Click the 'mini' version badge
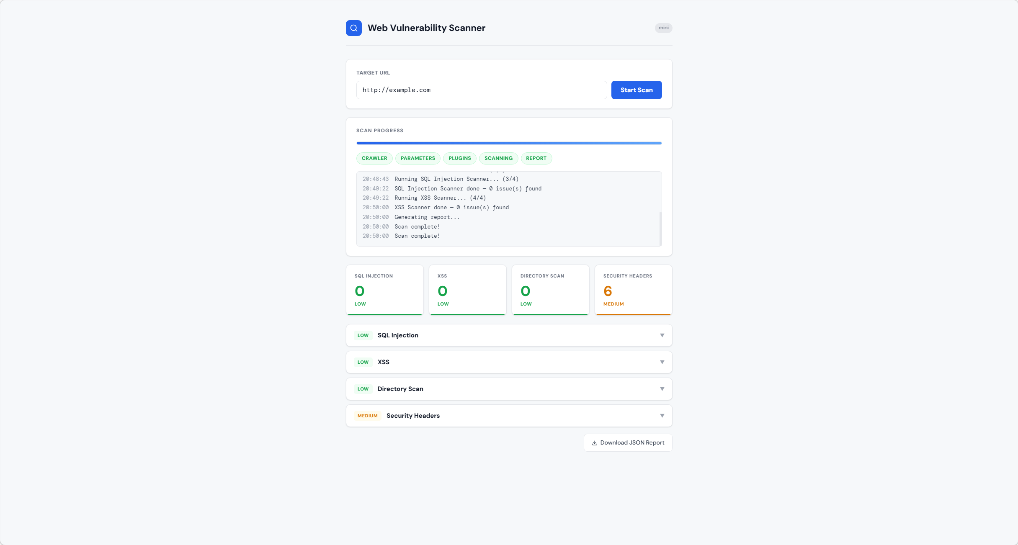Image resolution: width=1018 pixels, height=545 pixels. [x=663, y=28]
